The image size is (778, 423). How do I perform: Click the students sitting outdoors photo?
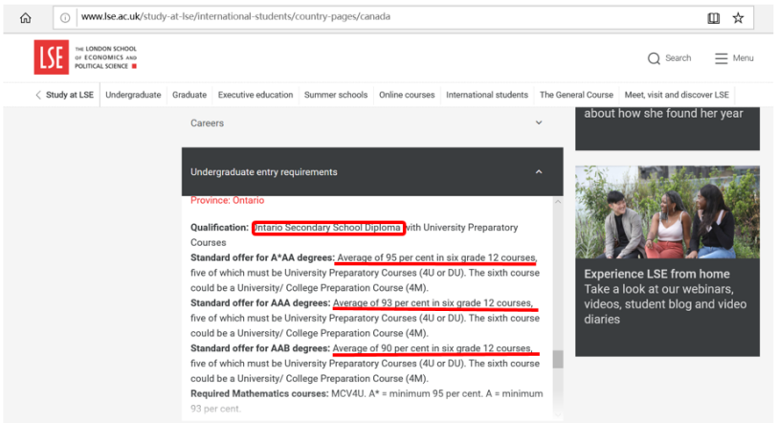(x=667, y=211)
